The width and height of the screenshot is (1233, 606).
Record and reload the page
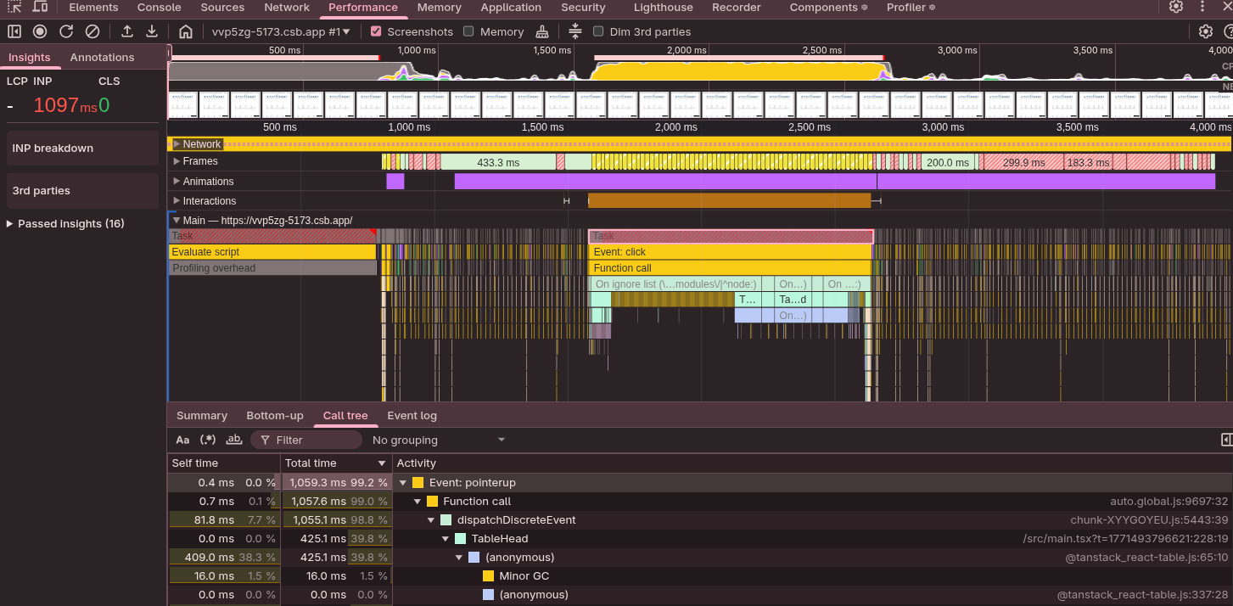pos(66,31)
